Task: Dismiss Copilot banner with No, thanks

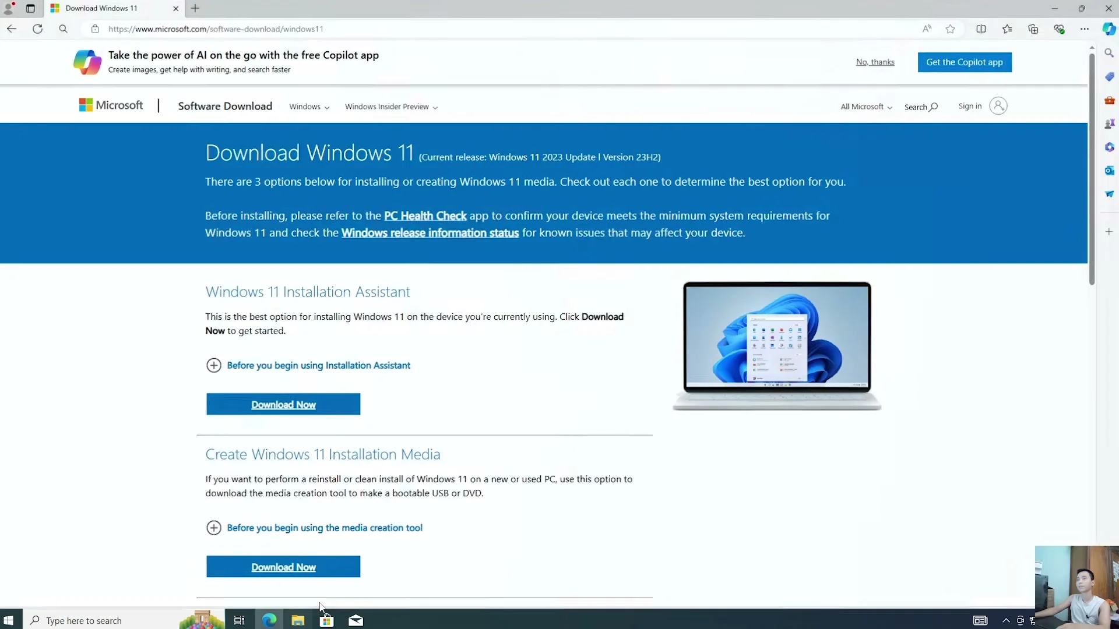Action: click(x=875, y=62)
